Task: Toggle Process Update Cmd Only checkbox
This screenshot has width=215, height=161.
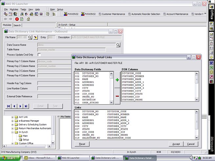Action: click(39, 54)
